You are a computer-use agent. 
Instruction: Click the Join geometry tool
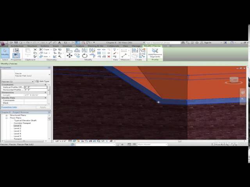coord(44,56)
